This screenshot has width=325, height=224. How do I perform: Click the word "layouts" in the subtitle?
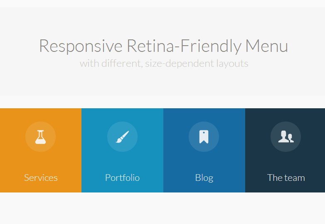coord(232,64)
